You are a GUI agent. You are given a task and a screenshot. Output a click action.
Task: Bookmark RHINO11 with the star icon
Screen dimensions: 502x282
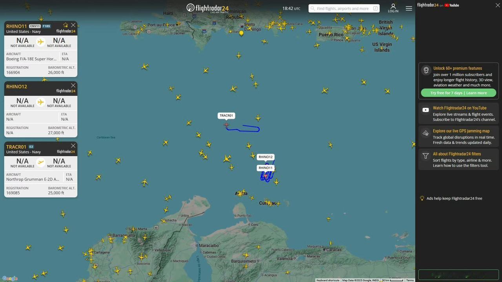(x=65, y=25)
